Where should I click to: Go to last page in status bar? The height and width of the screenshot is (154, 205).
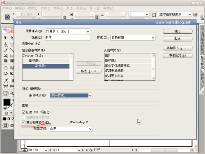coord(87,150)
